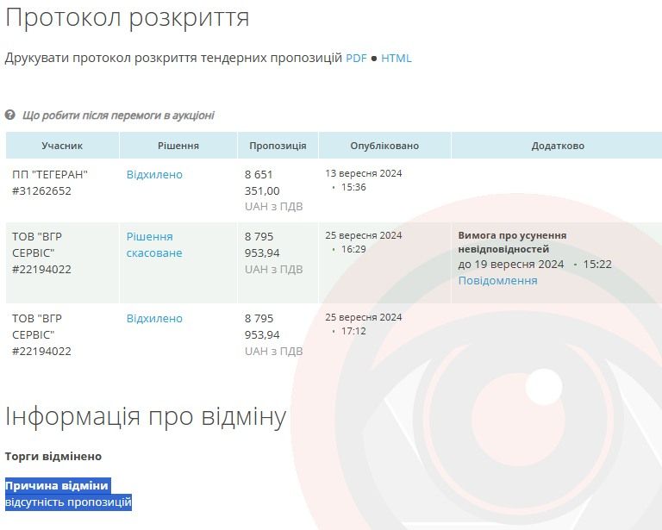This screenshot has height=530, width=662.
Task: Open 'Що робити після перемоги в аукціоні'
Action: [x=118, y=115]
